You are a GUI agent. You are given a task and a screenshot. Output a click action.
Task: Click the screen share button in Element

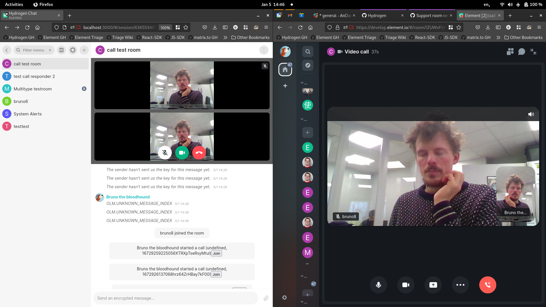pos(433,285)
